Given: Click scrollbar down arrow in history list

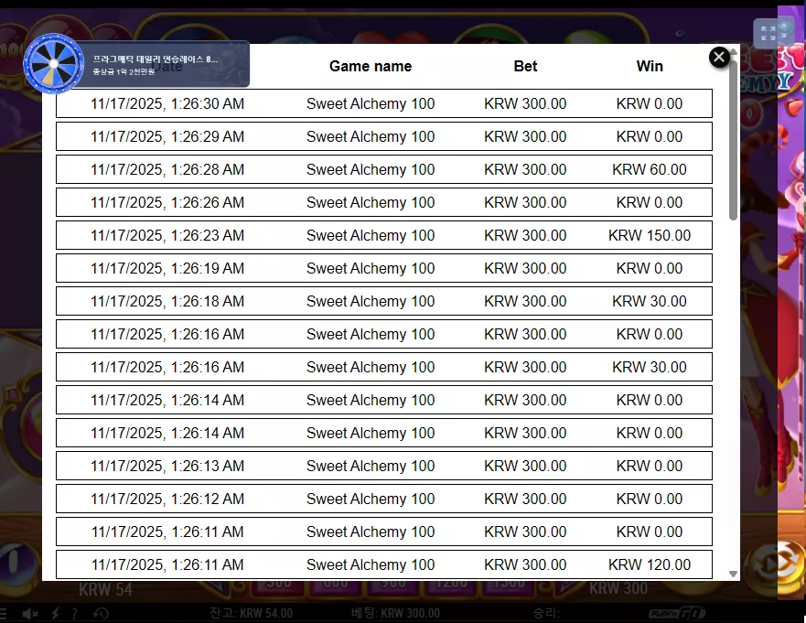Looking at the screenshot, I should [x=733, y=574].
